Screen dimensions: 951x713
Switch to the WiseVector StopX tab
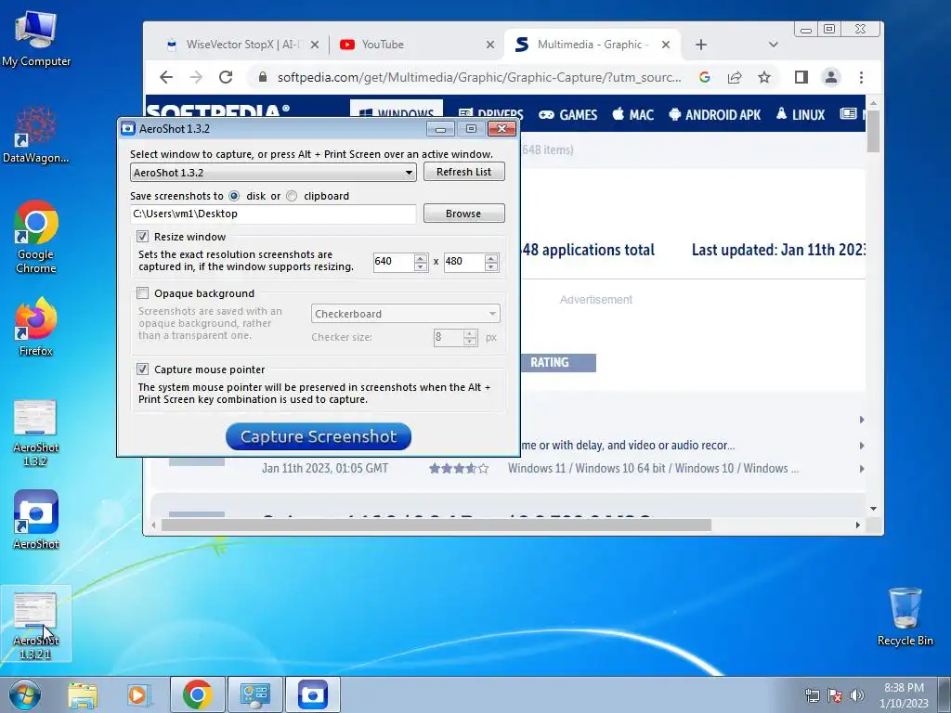tap(241, 45)
